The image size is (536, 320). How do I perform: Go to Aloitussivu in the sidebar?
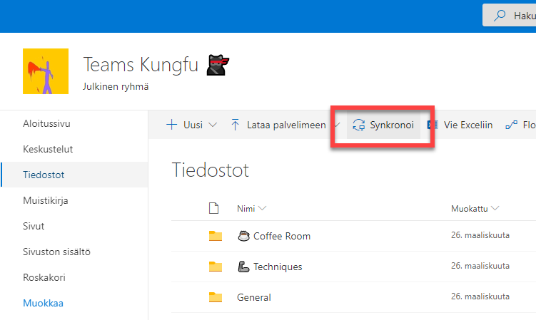(x=46, y=123)
